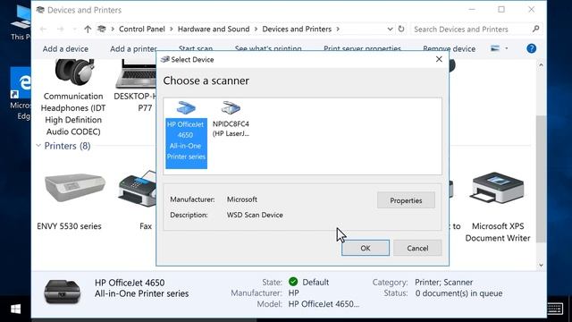572x322 pixels.
Task: Click '0 document(s) in queue' status
Action: (x=458, y=293)
